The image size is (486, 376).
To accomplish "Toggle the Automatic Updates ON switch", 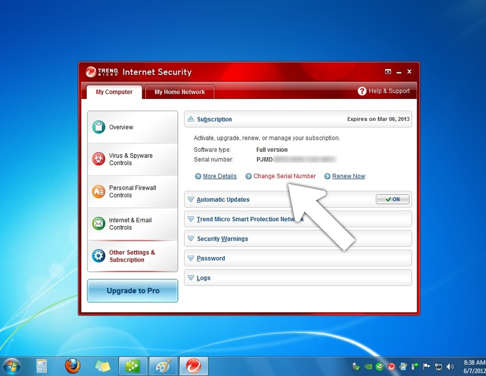I will pos(392,199).
